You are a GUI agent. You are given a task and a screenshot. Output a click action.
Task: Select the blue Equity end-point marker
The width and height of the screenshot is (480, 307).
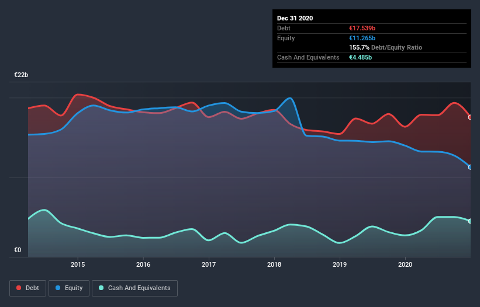pyautogui.click(x=470, y=167)
